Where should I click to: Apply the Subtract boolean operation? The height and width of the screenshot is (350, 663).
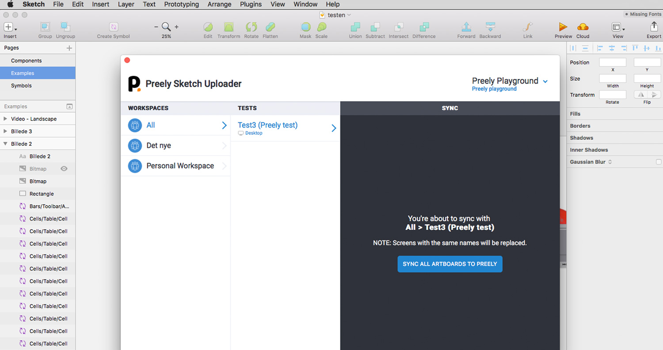[375, 27]
